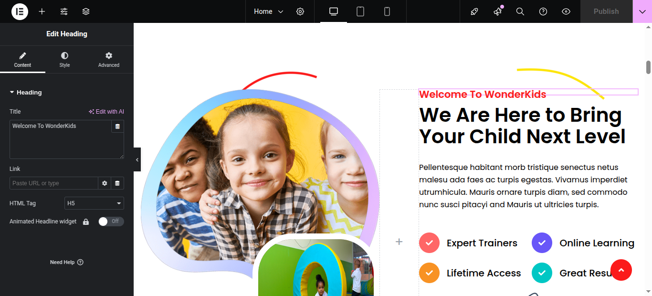Open the Help question mark icon
Screen dimensions: 652x296
point(543,11)
